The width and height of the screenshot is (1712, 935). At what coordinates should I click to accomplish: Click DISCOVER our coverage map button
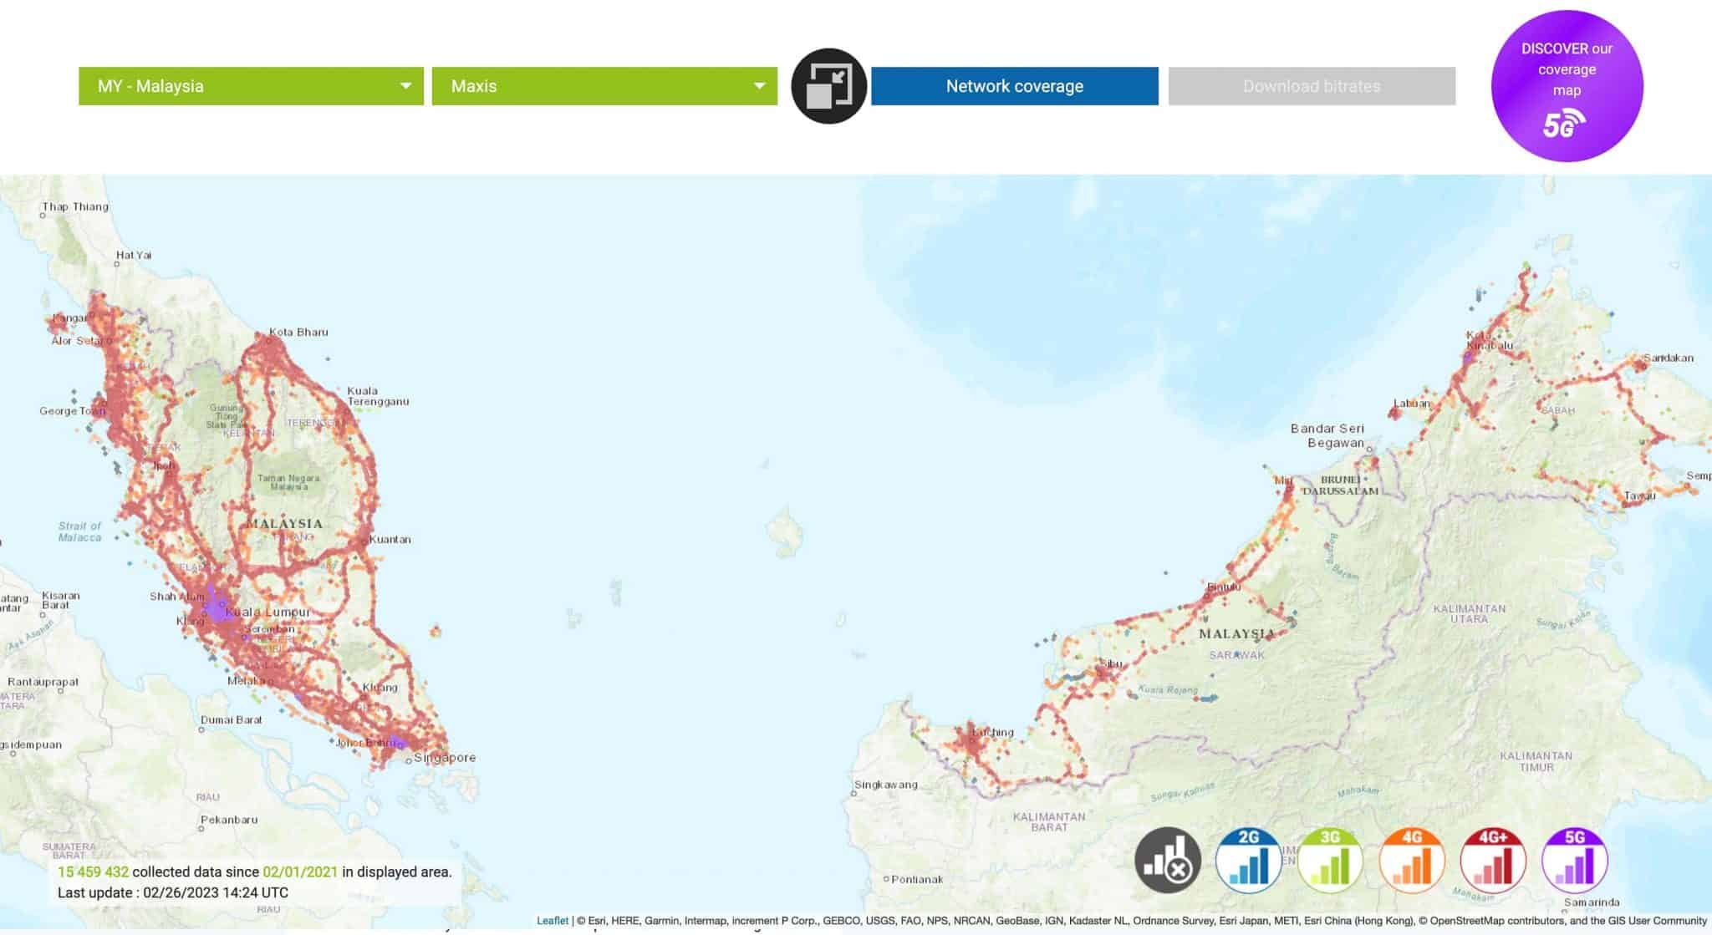(1567, 69)
